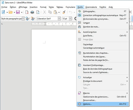Open the Grammalecte menu
Image resolution: width=133 pixels, height=110 pixels.
pyautogui.click(x=91, y=7)
